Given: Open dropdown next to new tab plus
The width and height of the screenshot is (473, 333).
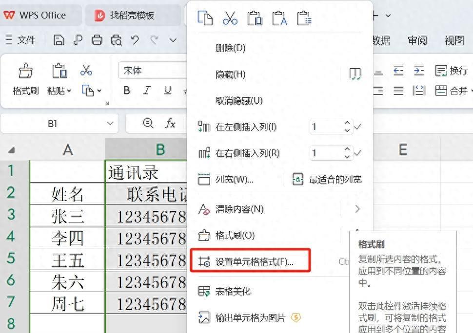Looking at the screenshot, I should click(x=388, y=16).
